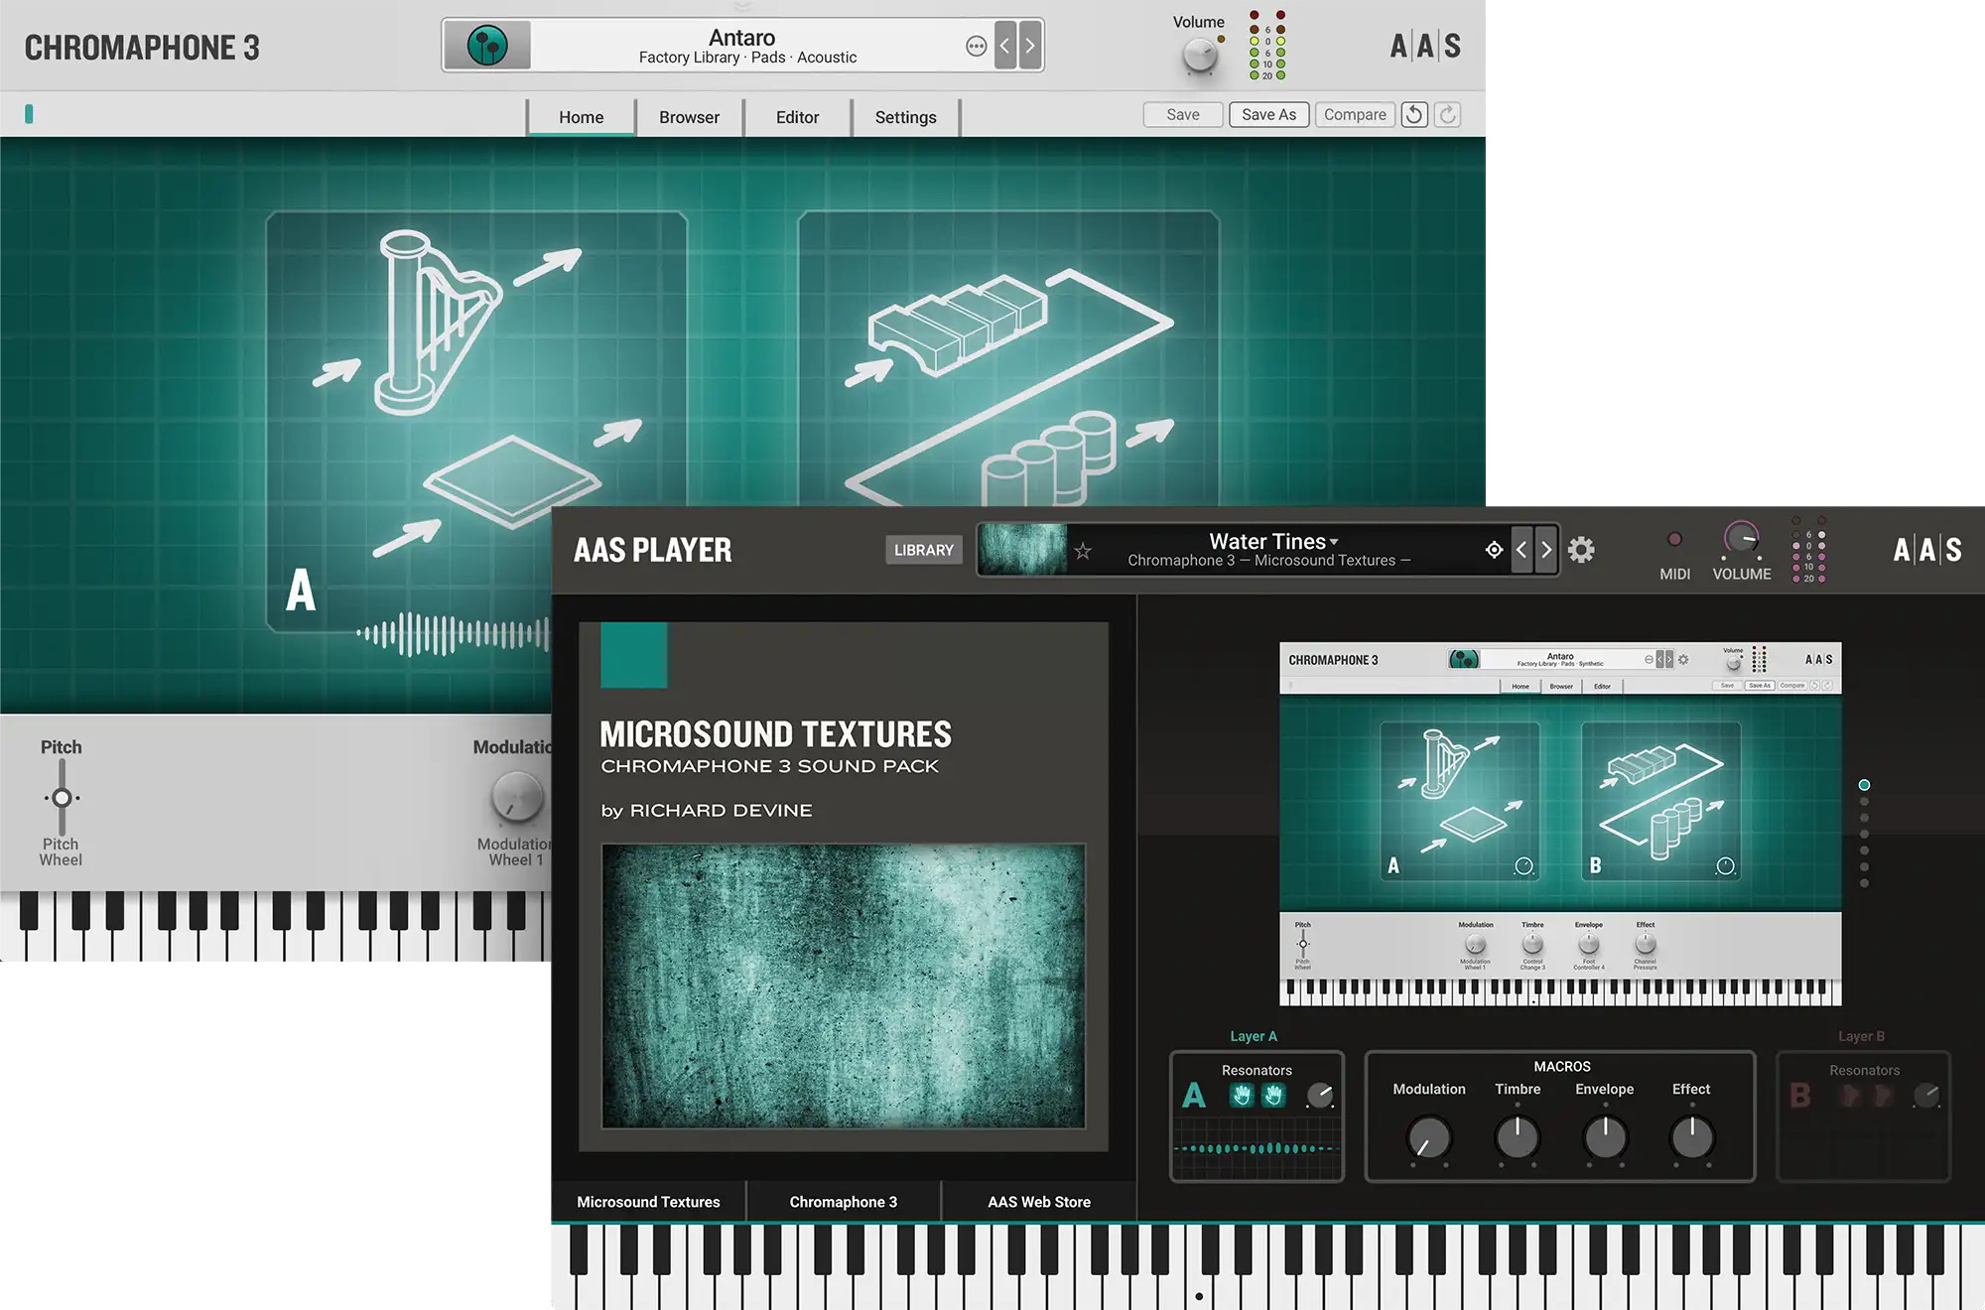
Task: Click the Microsound Textures texture artwork image
Action: 844,985
